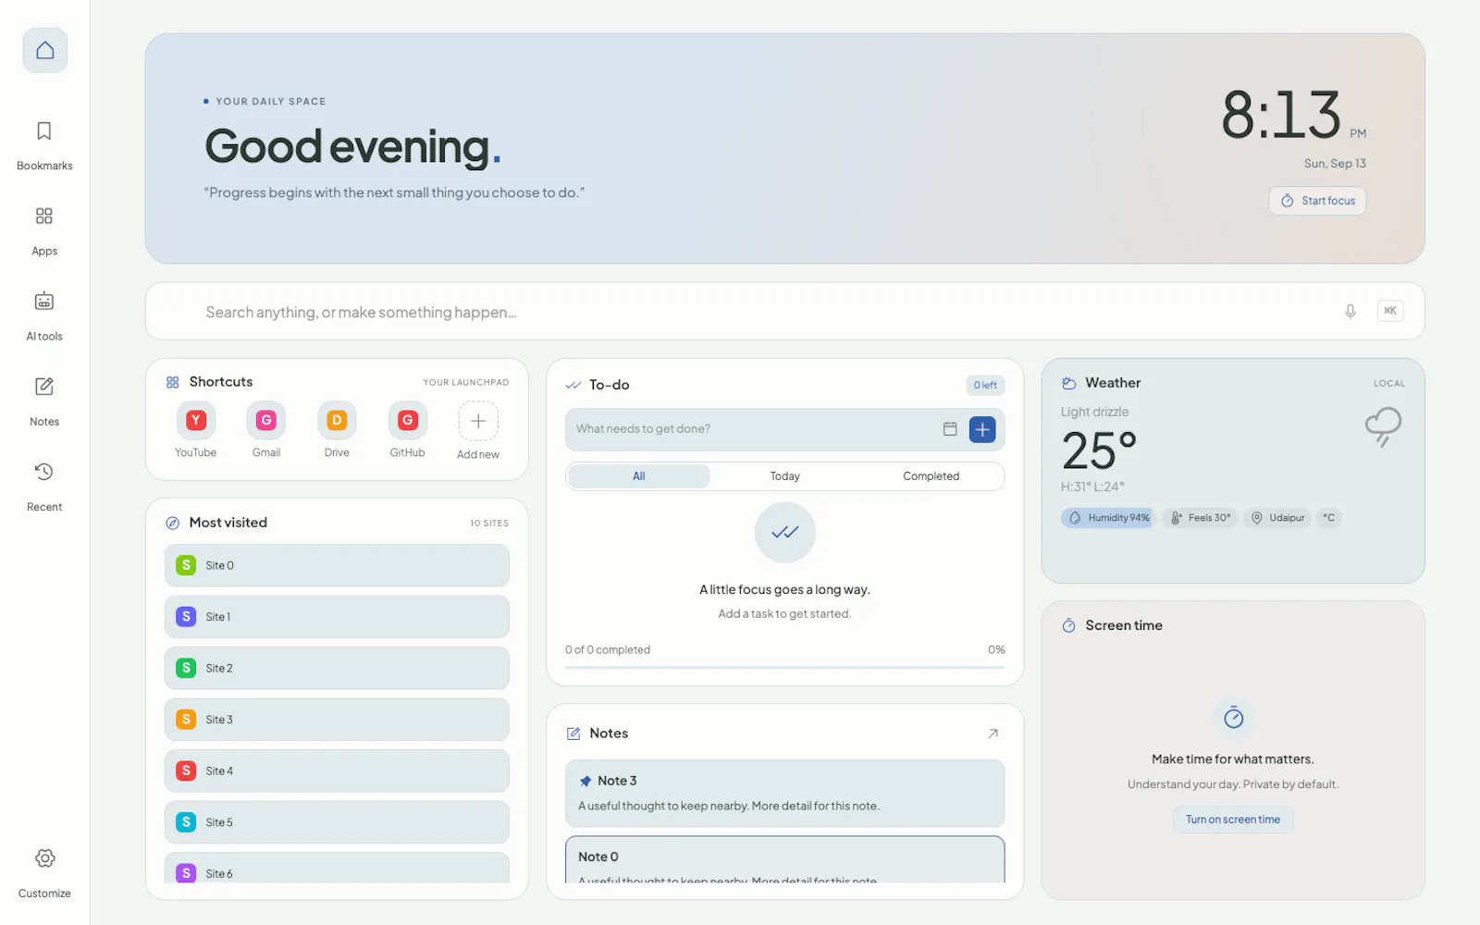Open Site 5 in Most visited
Image resolution: width=1480 pixels, height=925 pixels.
tap(337, 822)
